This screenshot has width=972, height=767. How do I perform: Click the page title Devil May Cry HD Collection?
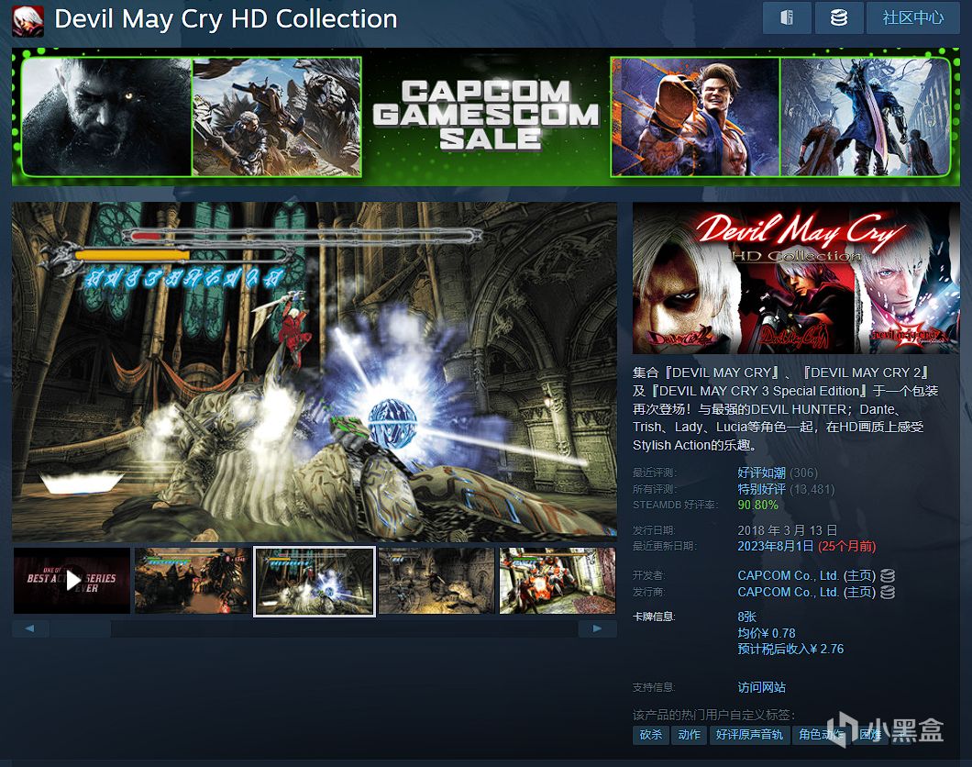tap(226, 19)
